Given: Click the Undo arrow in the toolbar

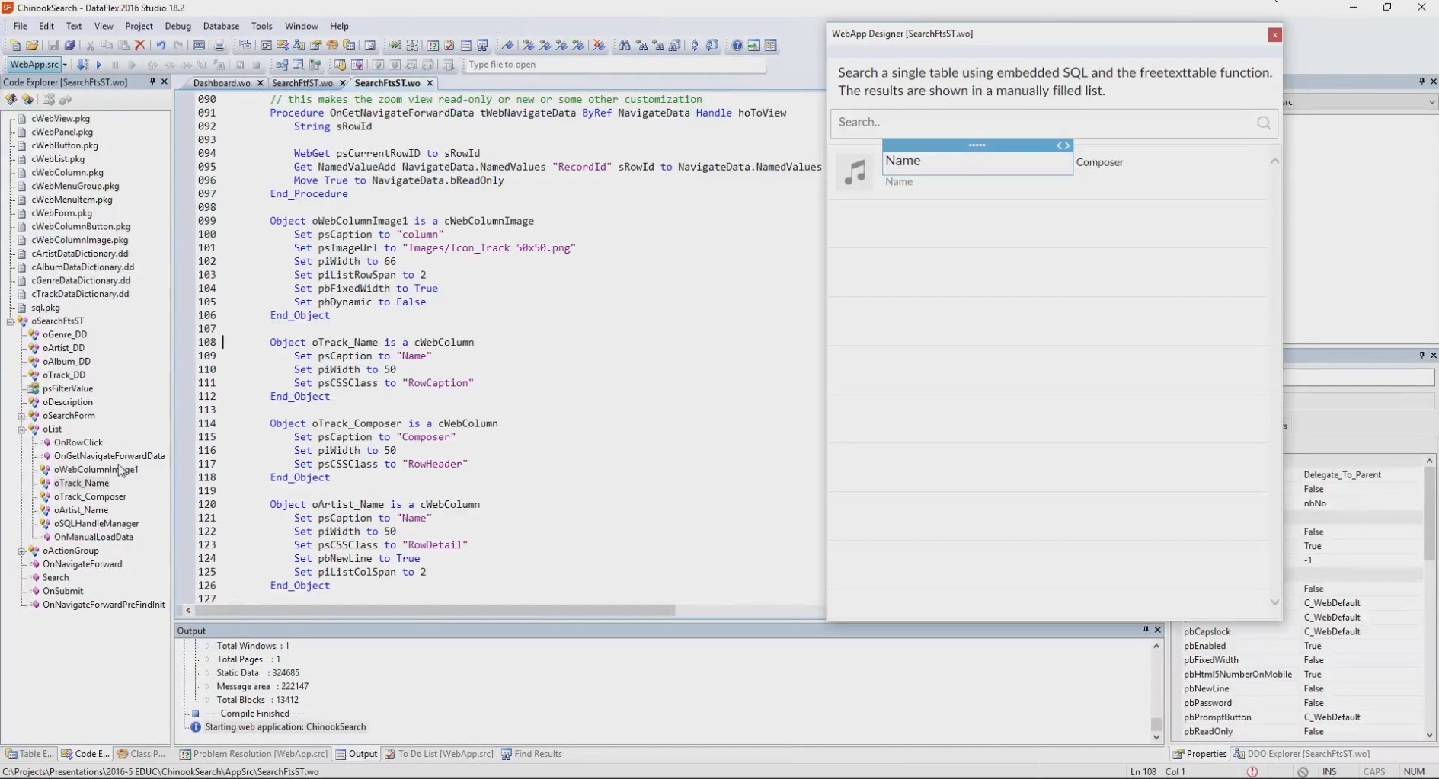Looking at the screenshot, I should [161, 46].
